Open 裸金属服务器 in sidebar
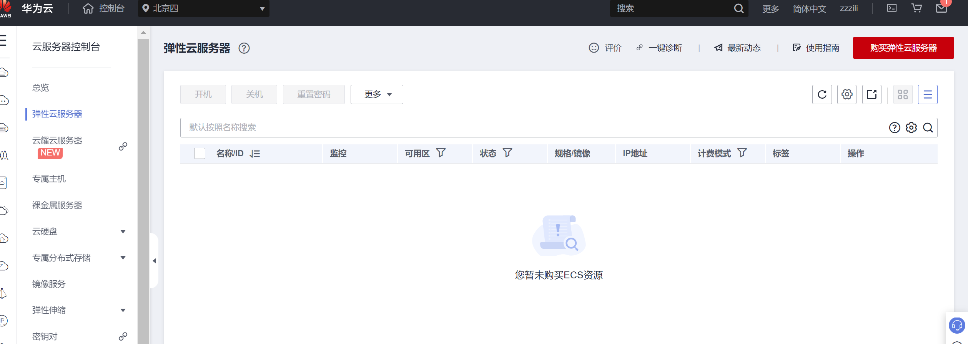Viewport: 968px width, 344px height. tap(57, 205)
